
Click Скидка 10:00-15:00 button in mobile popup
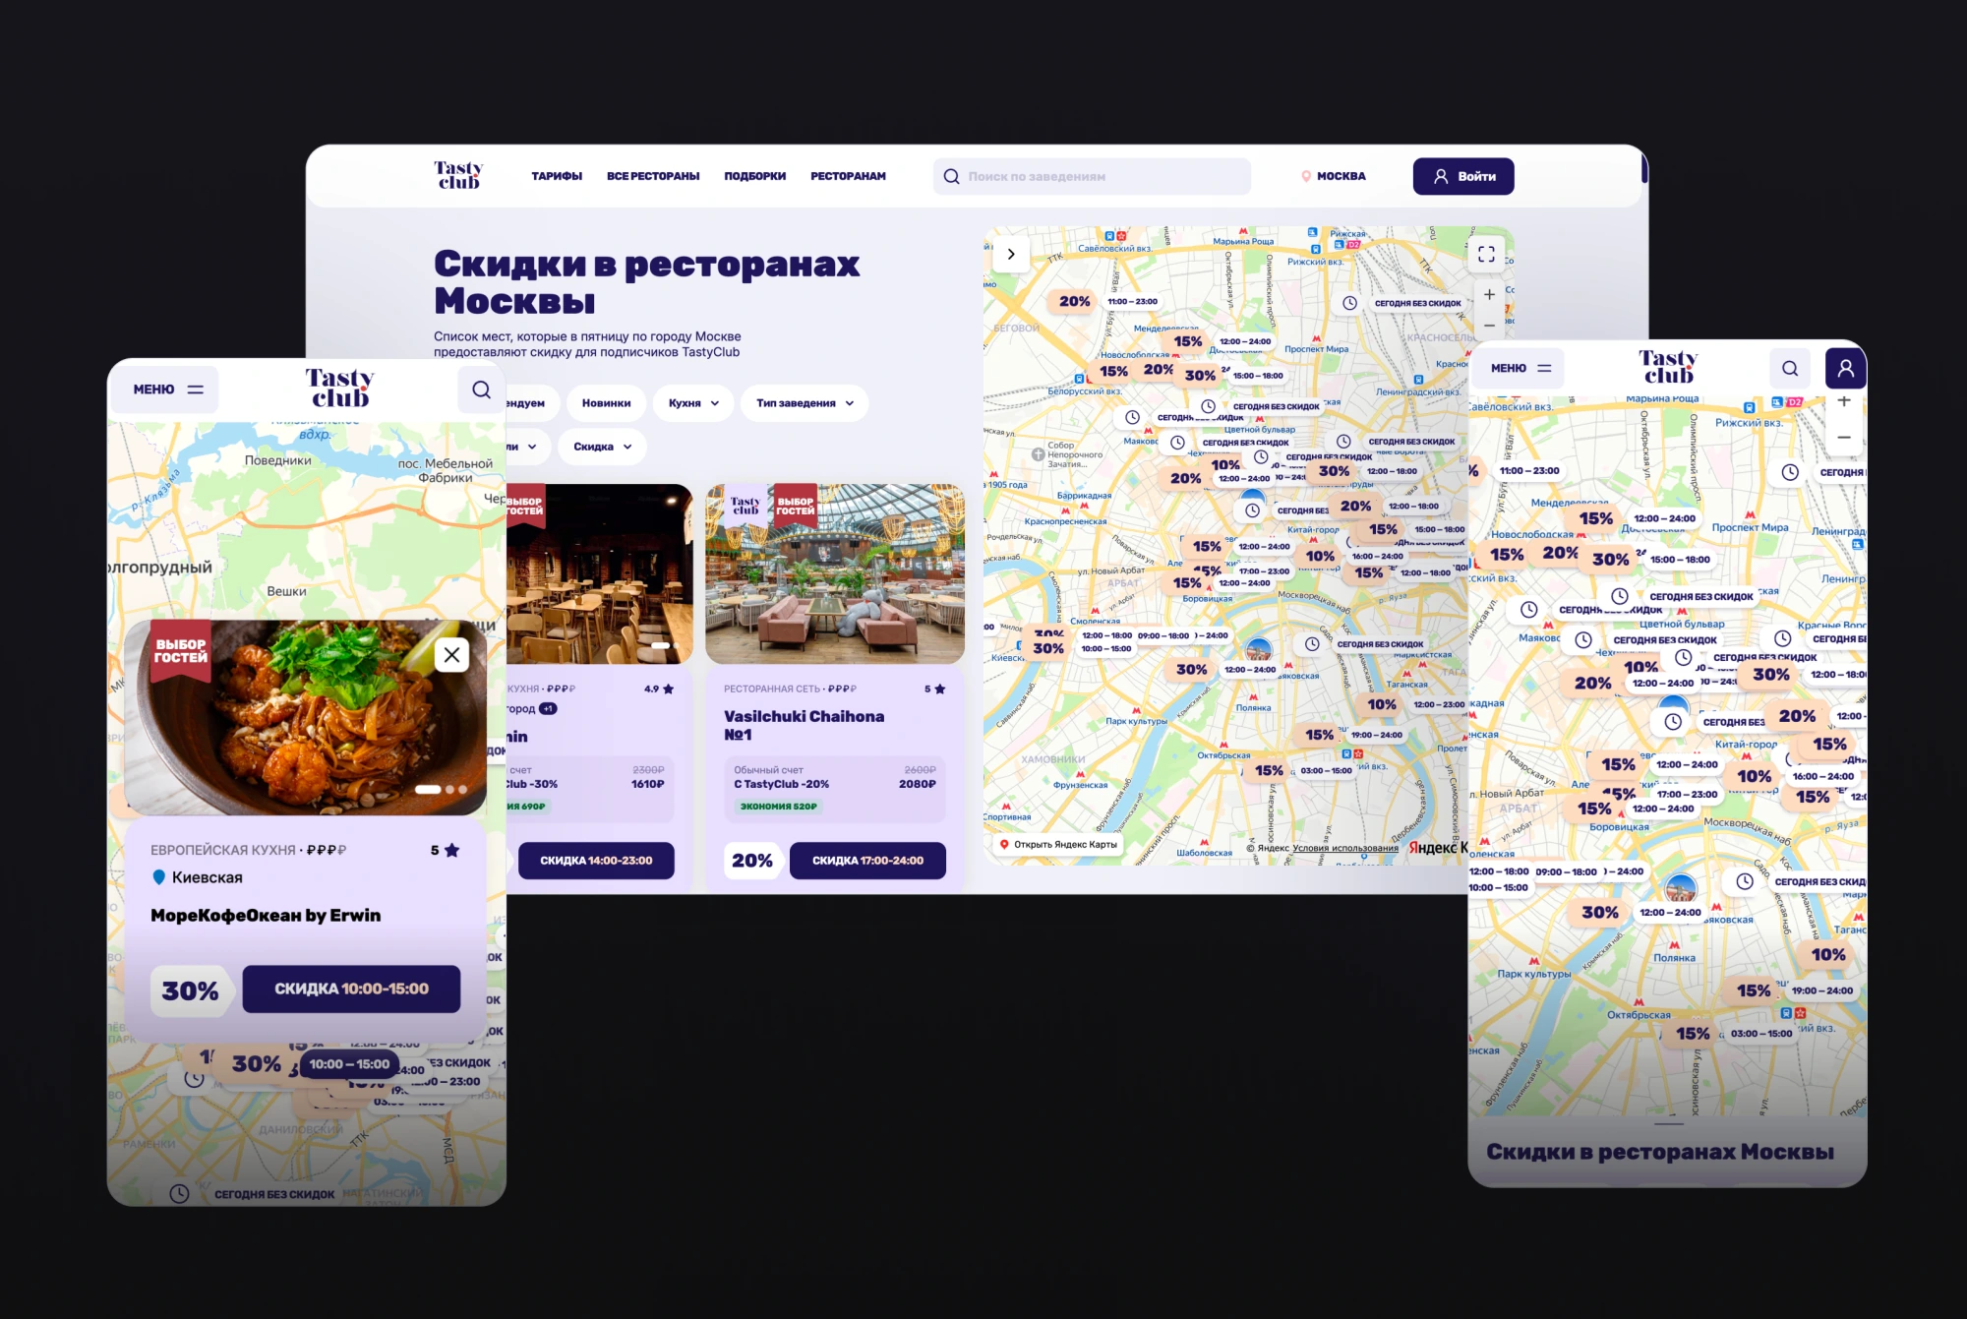point(351,989)
